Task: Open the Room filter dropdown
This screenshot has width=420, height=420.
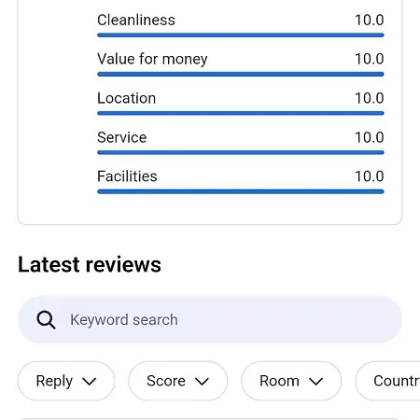Action: tap(291, 381)
